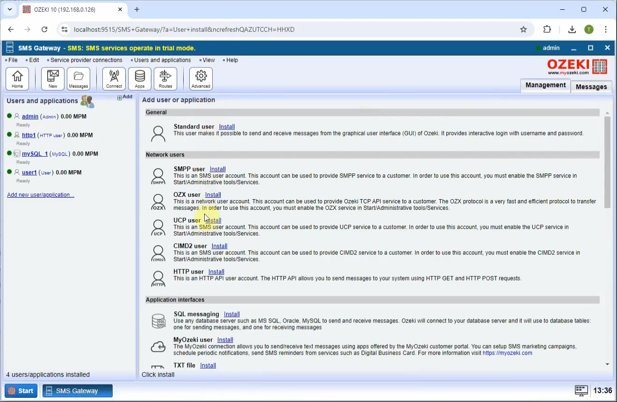Click the browser Downloads icon

[572, 29]
